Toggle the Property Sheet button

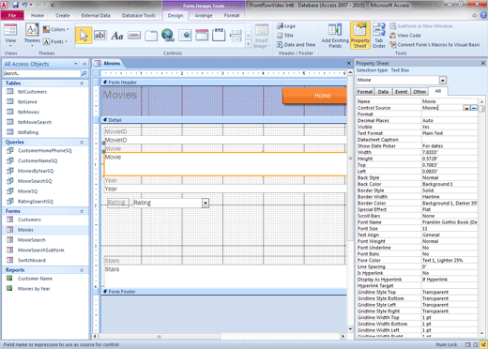pos(360,36)
